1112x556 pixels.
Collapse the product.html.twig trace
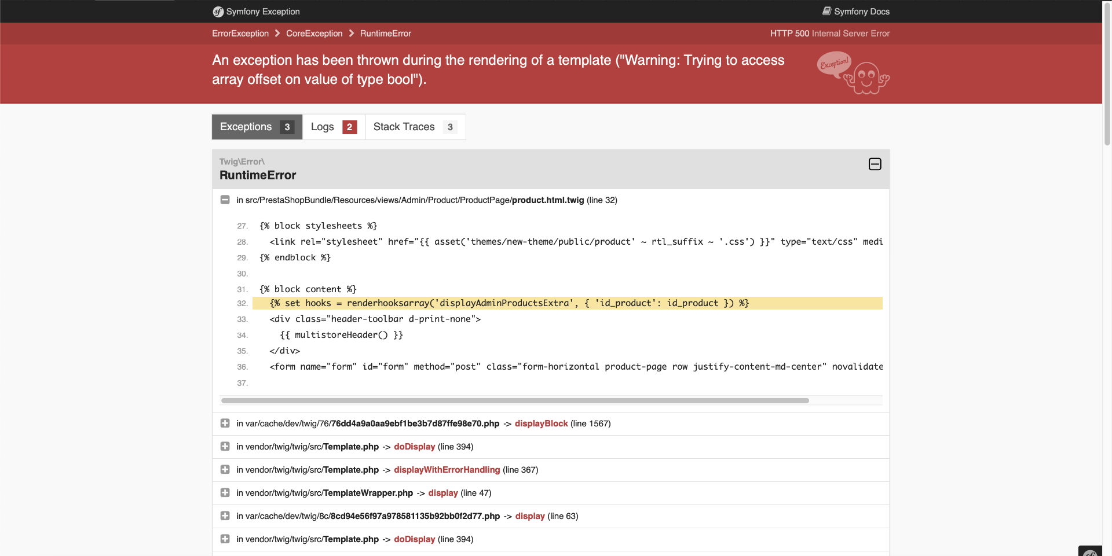click(x=225, y=200)
